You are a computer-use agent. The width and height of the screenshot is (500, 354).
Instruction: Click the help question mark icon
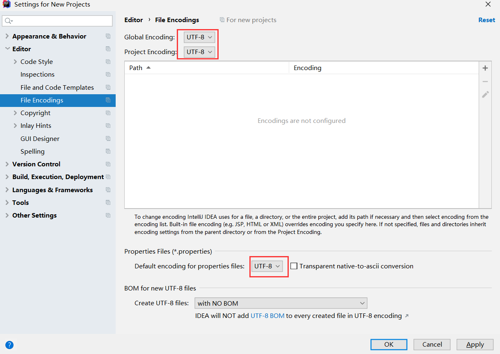click(x=9, y=345)
